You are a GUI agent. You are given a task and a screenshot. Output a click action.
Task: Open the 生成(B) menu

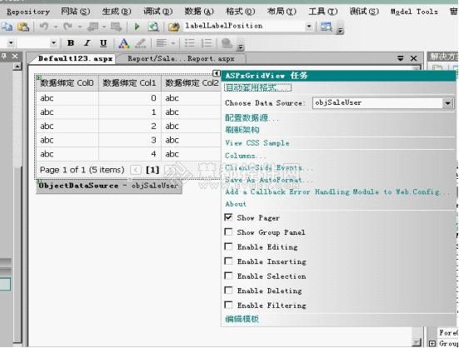pyautogui.click(x=117, y=12)
